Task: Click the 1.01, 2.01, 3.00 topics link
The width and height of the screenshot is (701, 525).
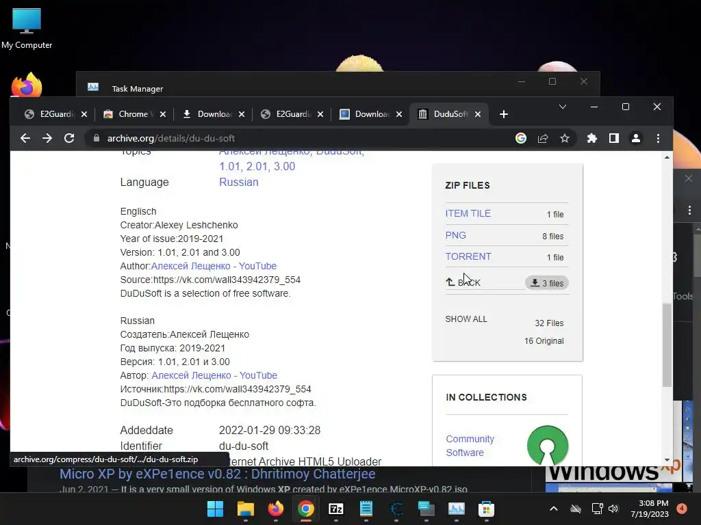Action: (257, 167)
